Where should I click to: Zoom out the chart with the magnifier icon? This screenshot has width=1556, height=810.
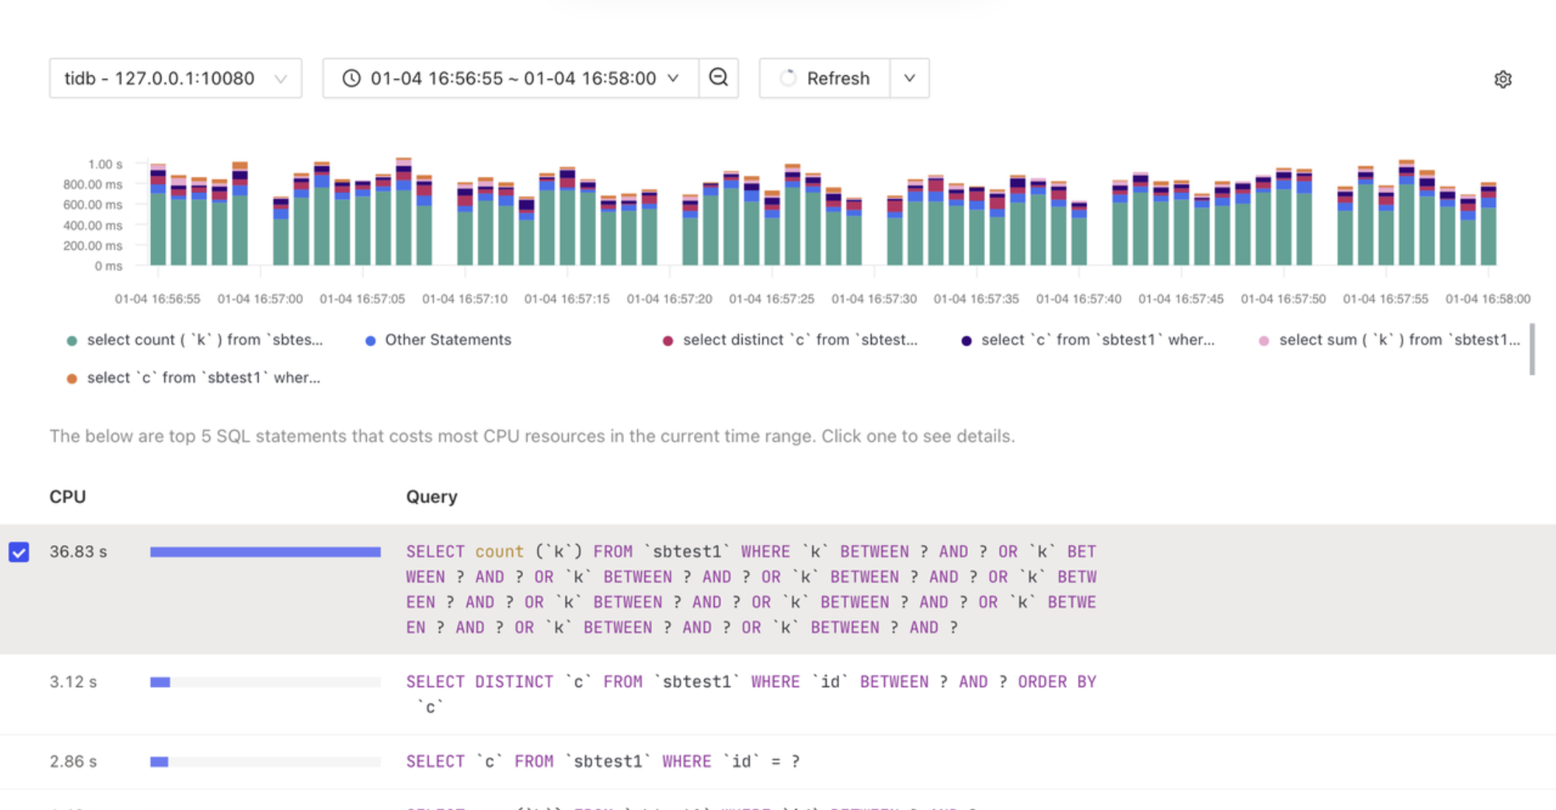point(718,77)
